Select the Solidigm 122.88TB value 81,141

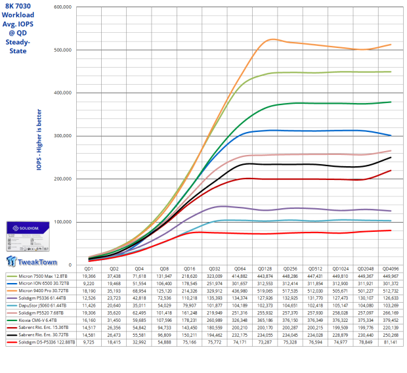point(391,342)
